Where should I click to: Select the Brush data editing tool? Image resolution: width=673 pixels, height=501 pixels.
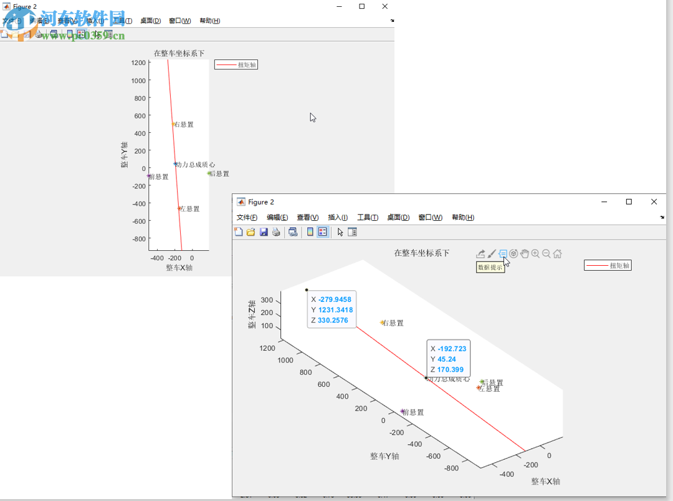(492, 253)
